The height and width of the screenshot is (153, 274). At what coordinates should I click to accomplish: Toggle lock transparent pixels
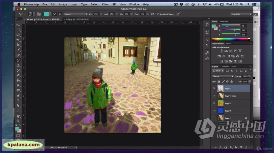pos(219,81)
